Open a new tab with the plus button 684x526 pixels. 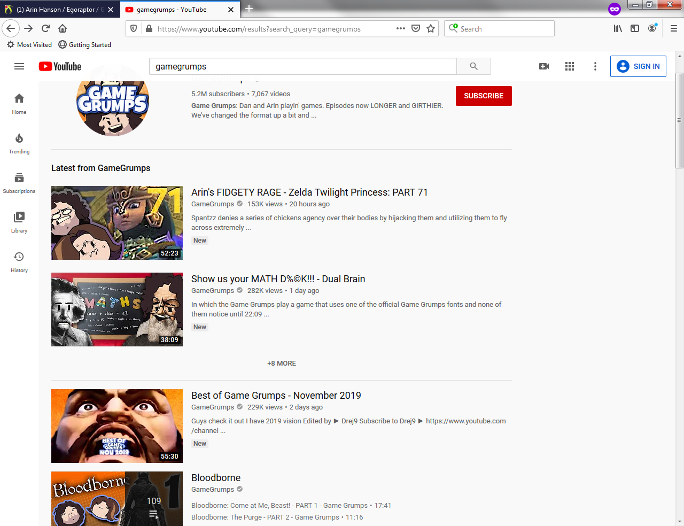click(x=249, y=9)
